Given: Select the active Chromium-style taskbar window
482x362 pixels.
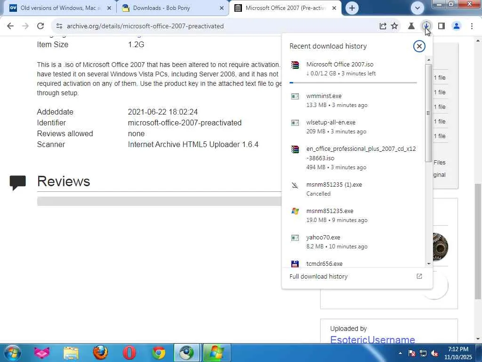Looking at the screenshot, I should click(x=187, y=353).
